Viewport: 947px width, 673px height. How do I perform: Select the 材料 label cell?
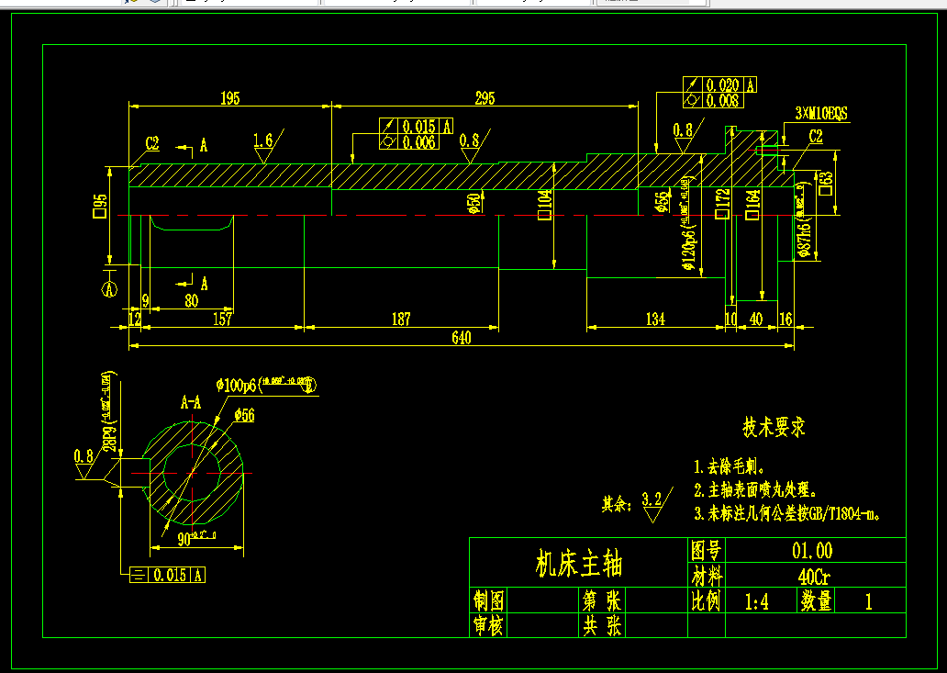click(706, 577)
